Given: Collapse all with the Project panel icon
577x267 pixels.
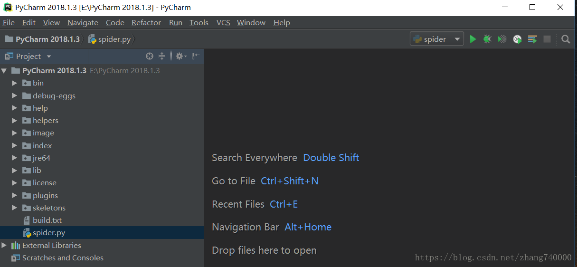Looking at the screenshot, I should (x=162, y=56).
